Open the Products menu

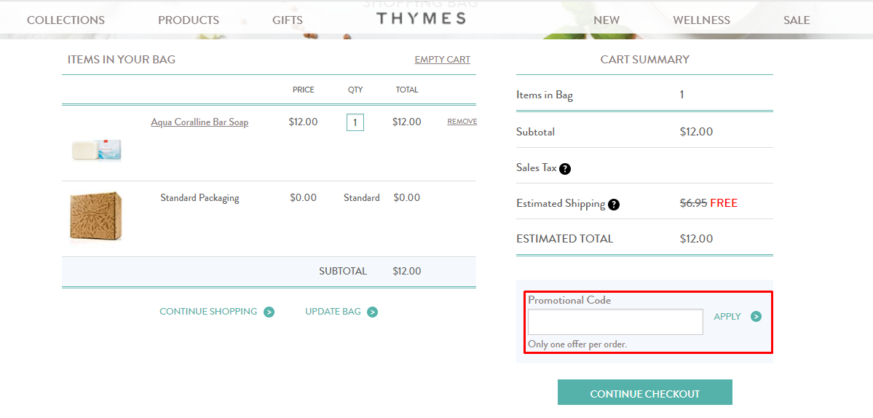pyautogui.click(x=189, y=20)
